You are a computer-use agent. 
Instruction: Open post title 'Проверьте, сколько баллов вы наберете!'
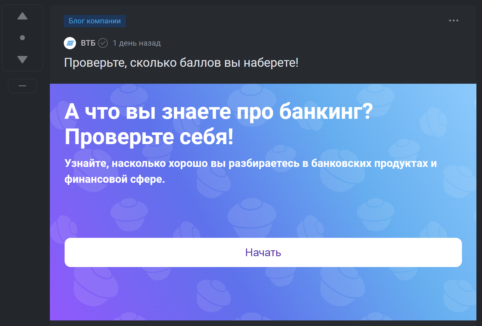pyautogui.click(x=181, y=63)
